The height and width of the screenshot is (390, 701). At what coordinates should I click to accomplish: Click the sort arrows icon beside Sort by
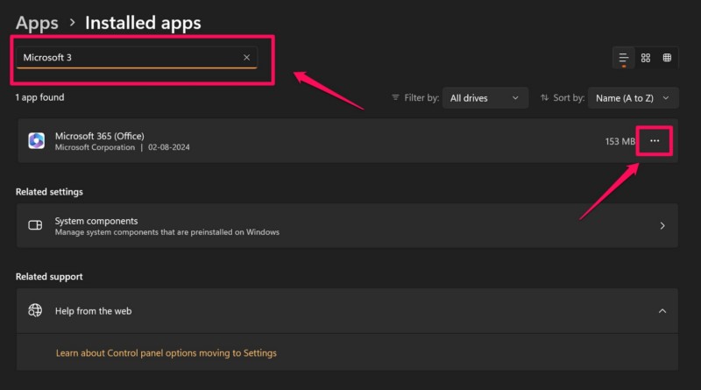pos(545,98)
